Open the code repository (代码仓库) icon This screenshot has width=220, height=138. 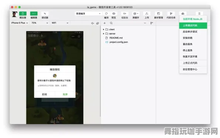coord(171,14)
